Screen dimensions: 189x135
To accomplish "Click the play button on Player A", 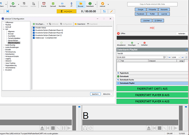I will click(x=69, y=128).
